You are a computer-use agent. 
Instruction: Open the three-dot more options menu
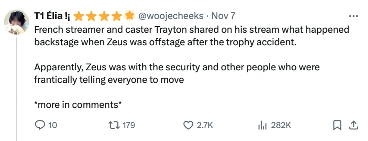tap(353, 16)
